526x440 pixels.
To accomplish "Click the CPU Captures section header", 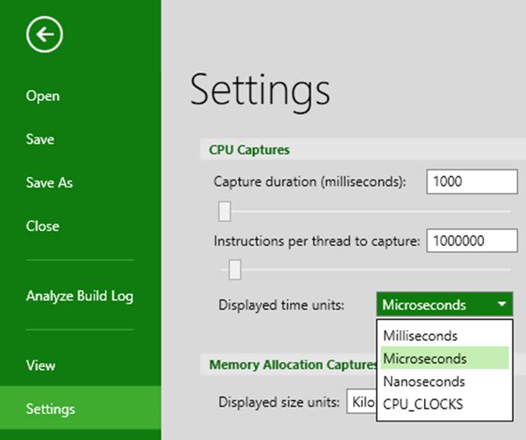I will click(249, 149).
